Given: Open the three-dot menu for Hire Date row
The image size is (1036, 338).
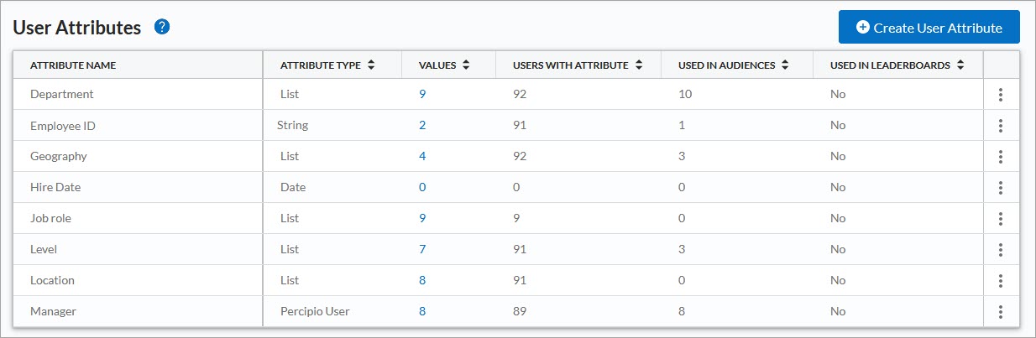Looking at the screenshot, I should [x=1000, y=188].
